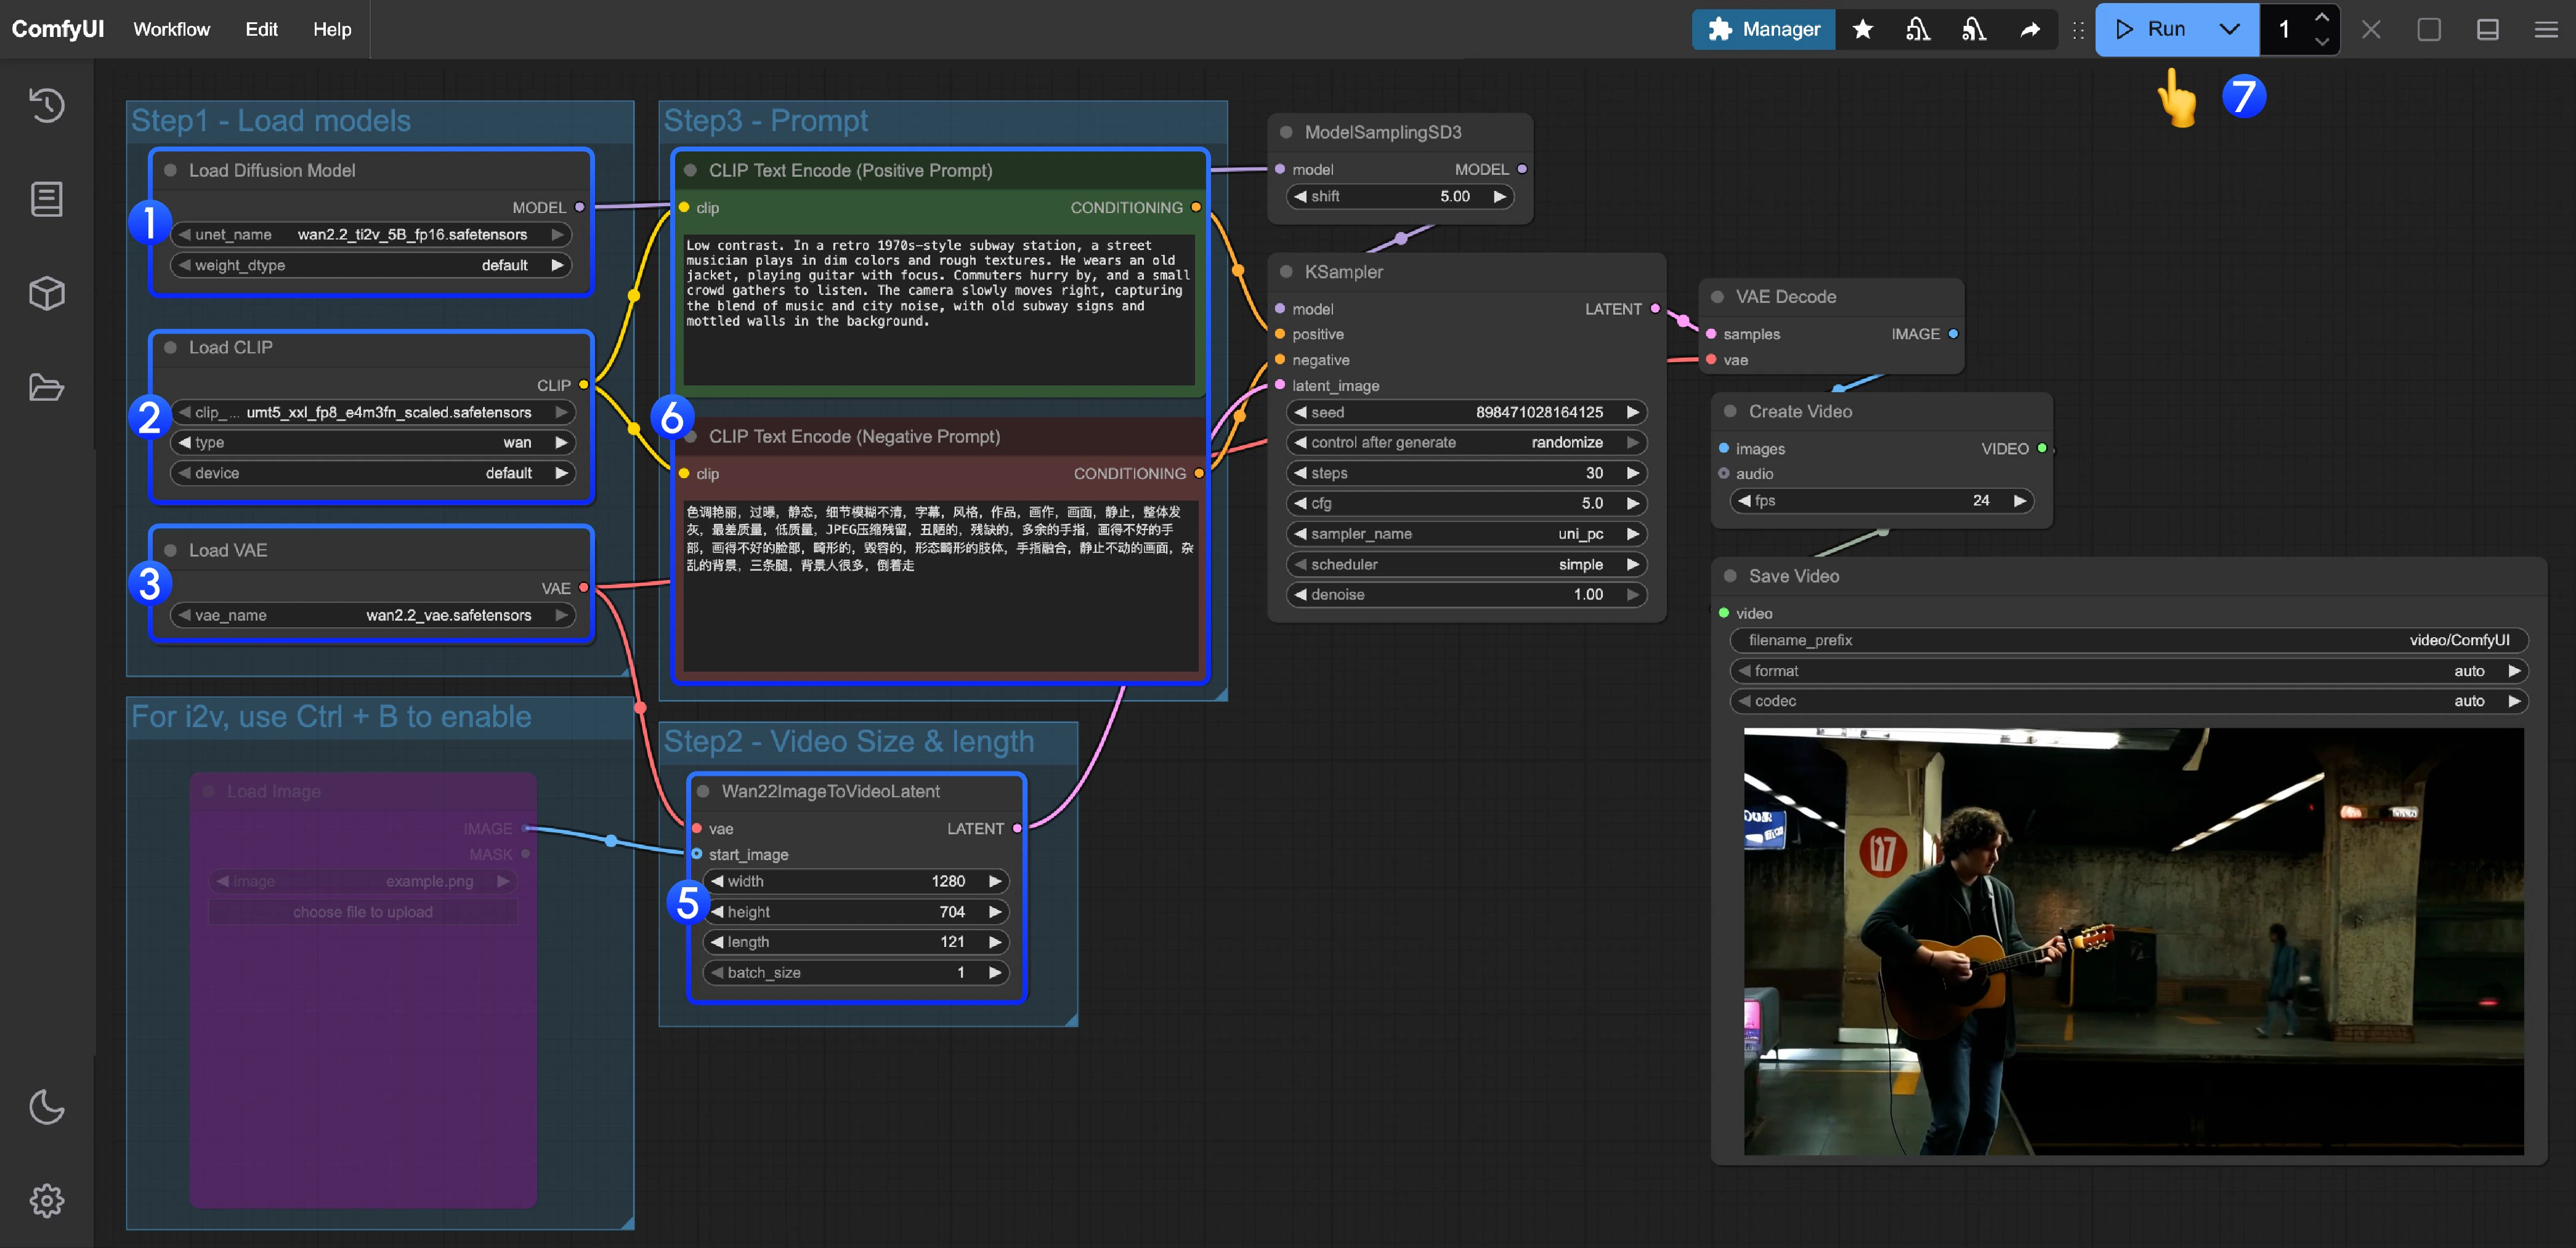Open the workflows folder sidebar icon

pyautogui.click(x=46, y=387)
